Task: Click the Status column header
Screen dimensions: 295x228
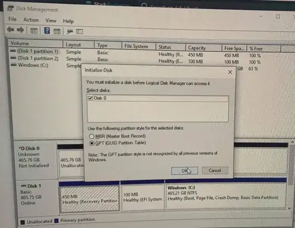Action: (x=170, y=47)
